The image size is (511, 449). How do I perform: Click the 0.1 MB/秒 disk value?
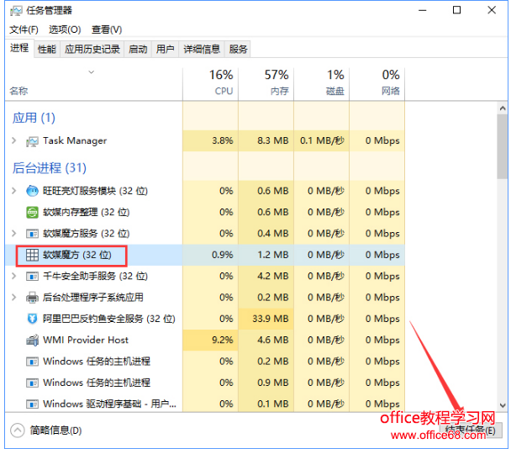[x=322, y=140]
